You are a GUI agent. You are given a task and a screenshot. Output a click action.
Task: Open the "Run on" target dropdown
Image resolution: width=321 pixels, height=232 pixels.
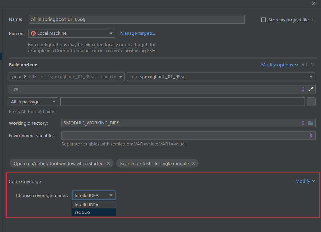(111, 33)
